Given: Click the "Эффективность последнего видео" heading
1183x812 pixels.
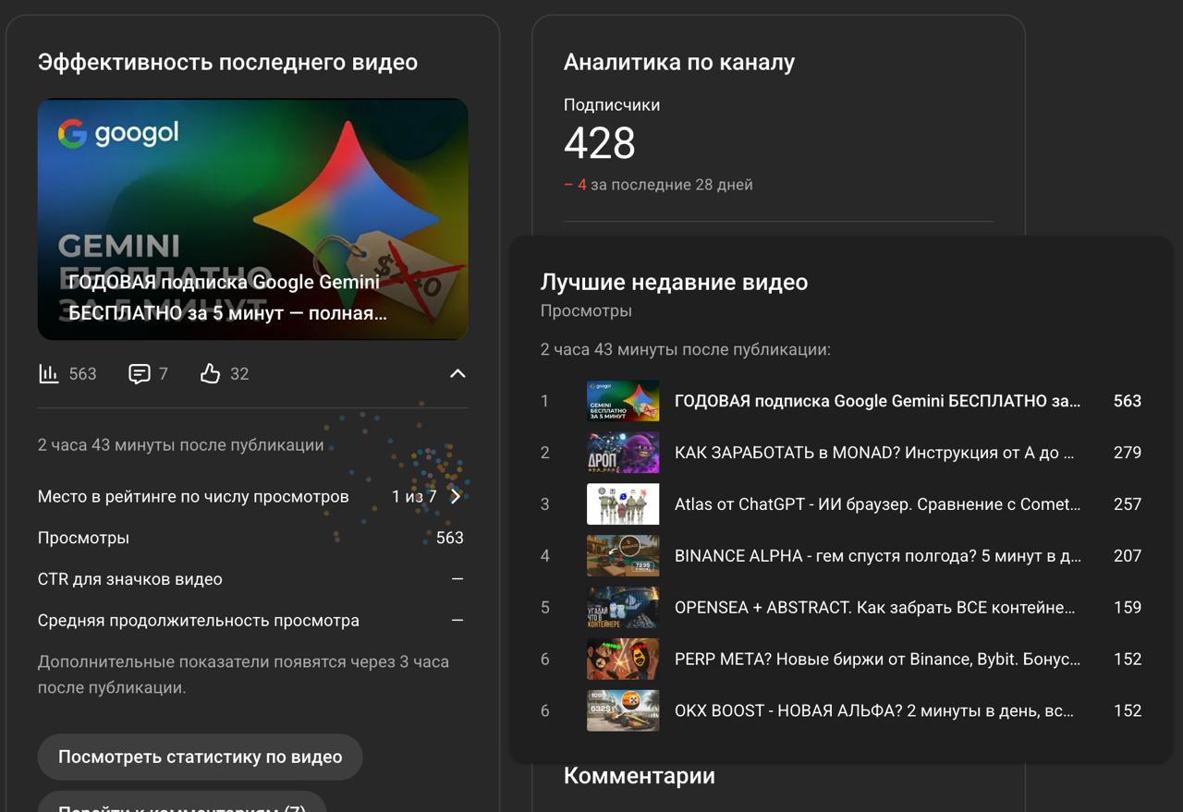Looking at the screenshot, I should click(227, 63).
